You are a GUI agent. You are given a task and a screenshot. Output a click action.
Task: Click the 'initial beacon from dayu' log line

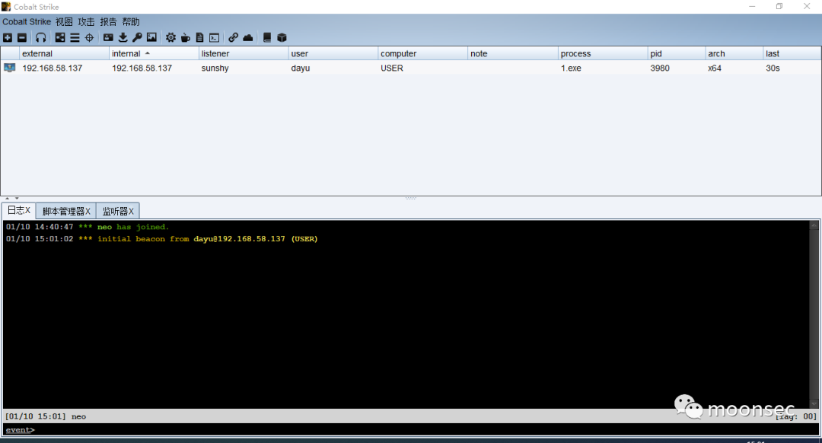pos(161,239)
